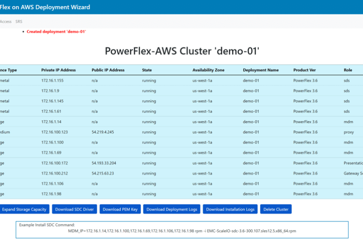Click the Delete Cluster button

click(276, 209)
